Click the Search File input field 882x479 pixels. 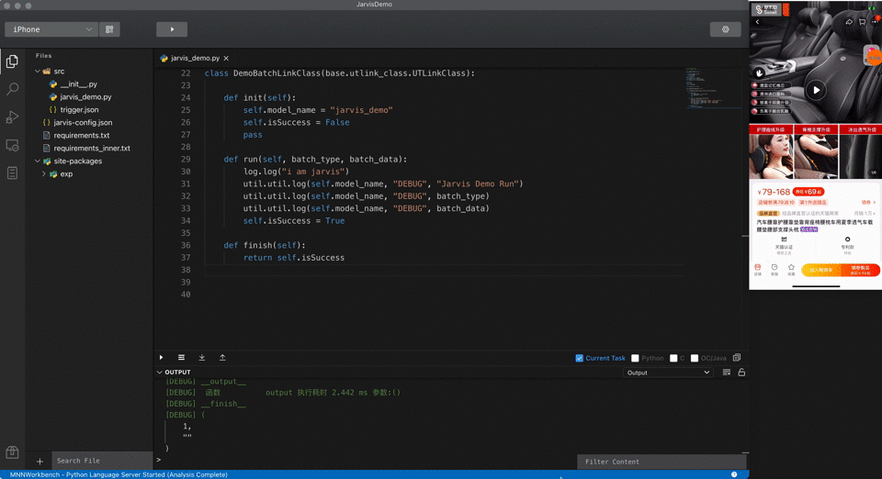[x=102, y=461]
